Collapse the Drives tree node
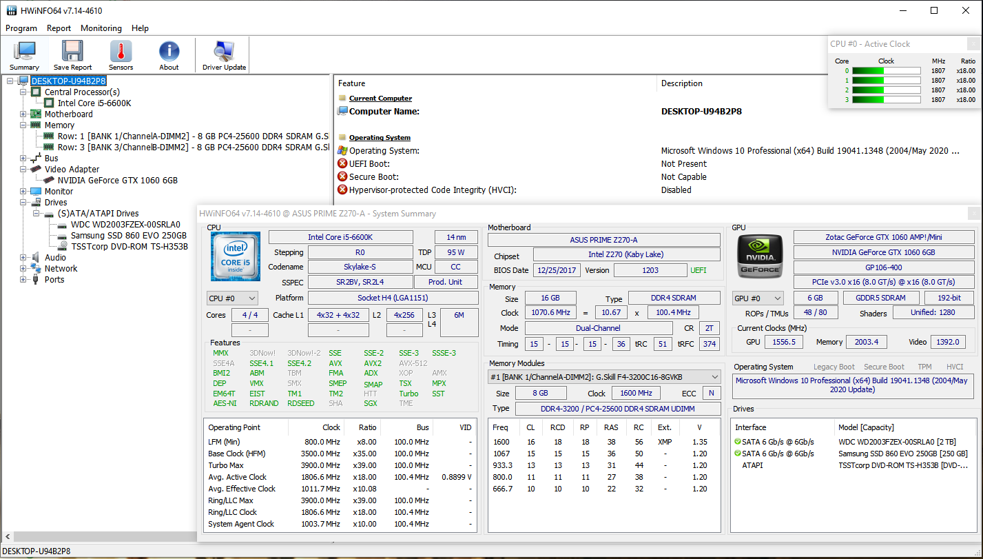Viewport: 983px width, 559px height. click(x=23, y=203)
